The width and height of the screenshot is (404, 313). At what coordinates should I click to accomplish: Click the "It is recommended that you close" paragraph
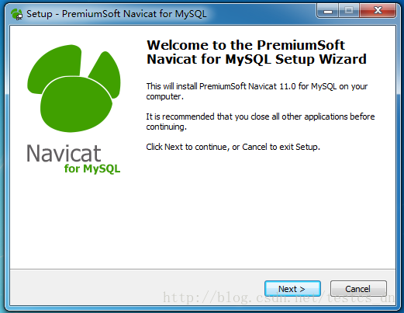[261, 121]
